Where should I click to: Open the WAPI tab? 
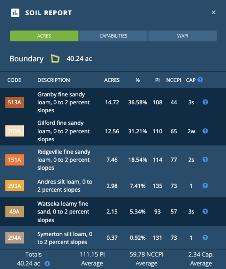coord(182,36)
